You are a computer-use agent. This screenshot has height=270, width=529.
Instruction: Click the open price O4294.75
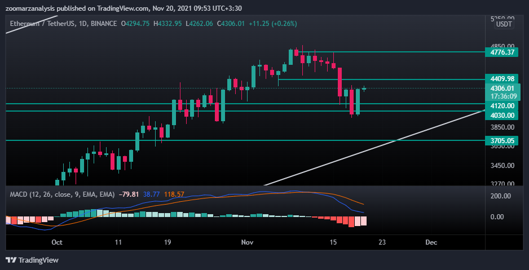pyautogui.click(x=135, y=24)
